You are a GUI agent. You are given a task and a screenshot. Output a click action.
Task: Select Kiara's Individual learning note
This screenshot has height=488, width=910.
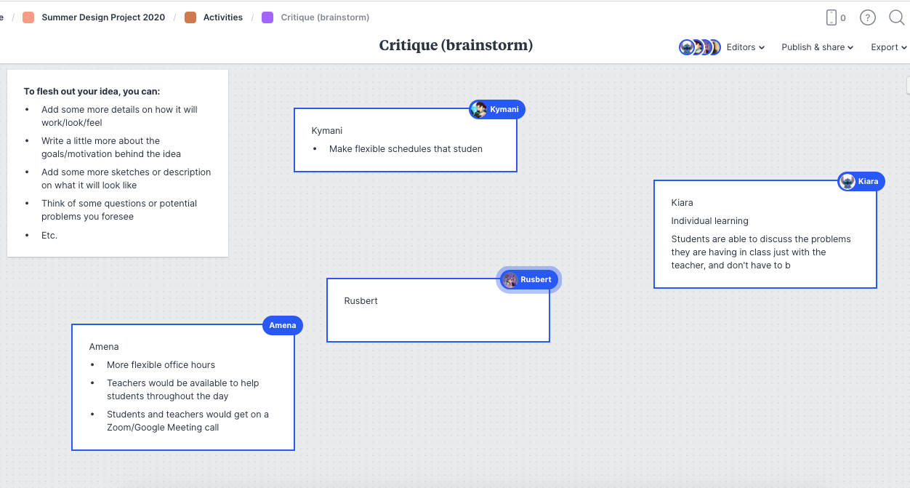(x=709, y=221)
